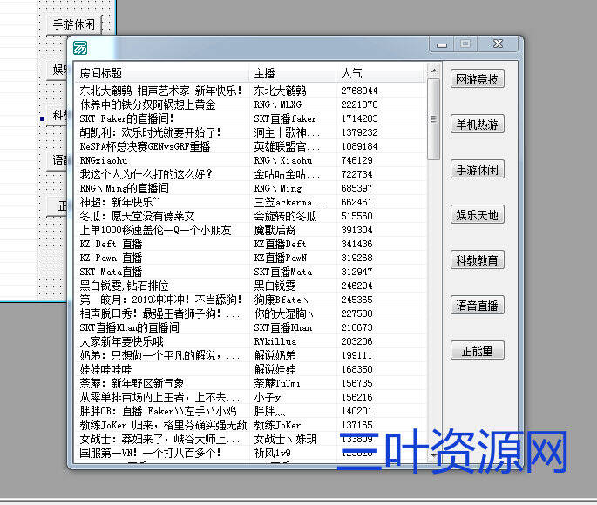Select row SKT Faker的直播间!
Image resolution: width=597 pixels, height=505 pixels.
coord(249,118)
